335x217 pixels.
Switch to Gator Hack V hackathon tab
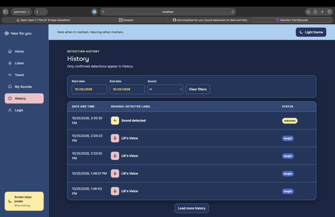43,20
